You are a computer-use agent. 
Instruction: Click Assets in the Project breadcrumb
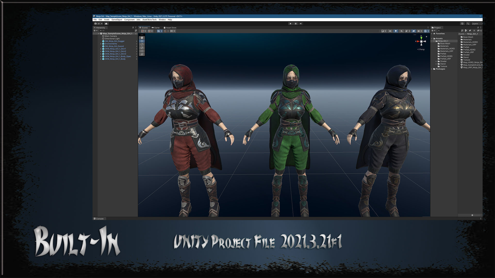pos(461,34)
